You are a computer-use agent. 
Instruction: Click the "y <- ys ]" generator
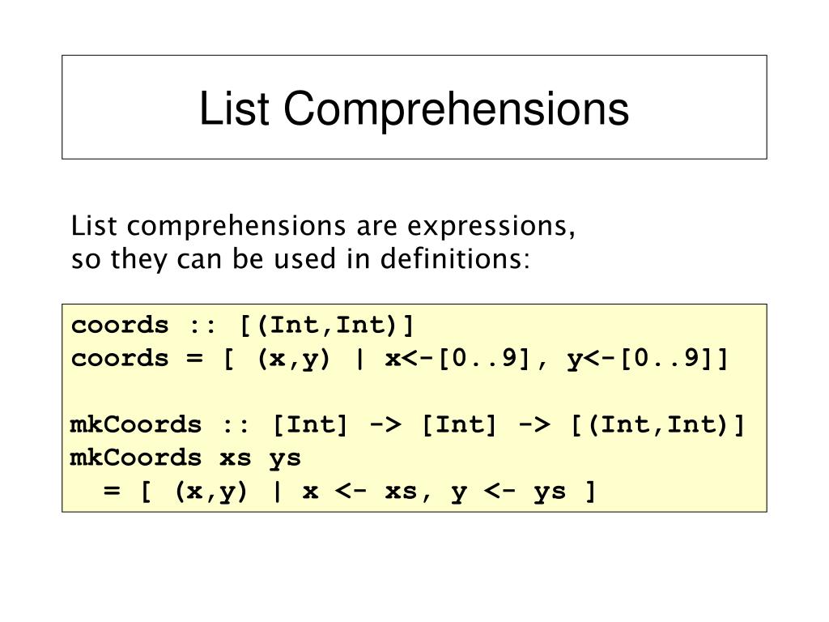click(524, 492)
